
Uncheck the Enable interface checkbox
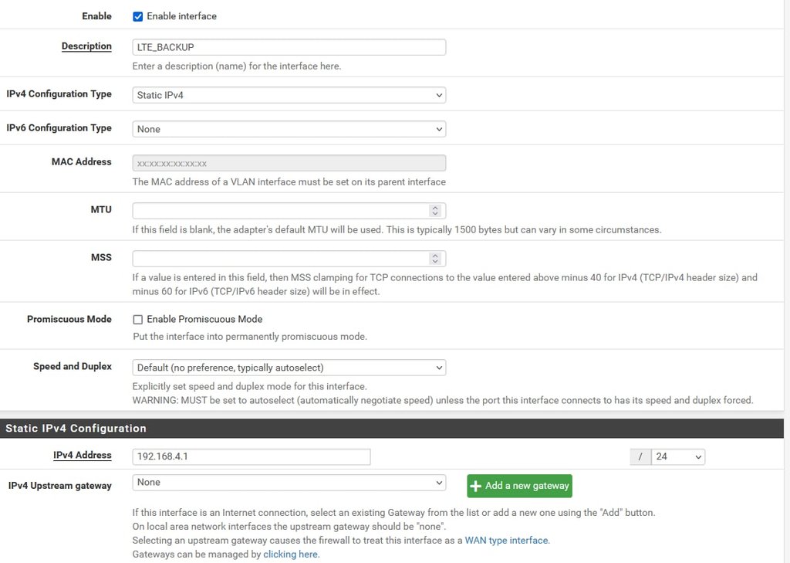click(138, 16)
